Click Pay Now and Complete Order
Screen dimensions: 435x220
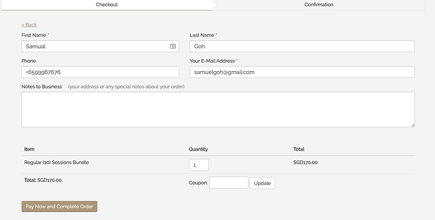[59, 206]
